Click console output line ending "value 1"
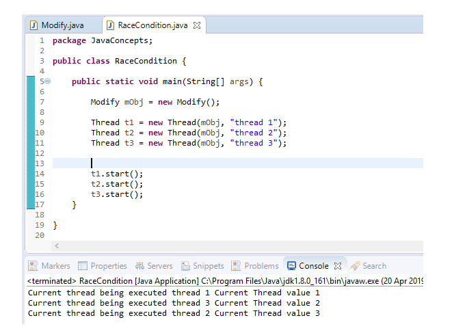Viewport: 454px width, 333px height. [174, 293]
